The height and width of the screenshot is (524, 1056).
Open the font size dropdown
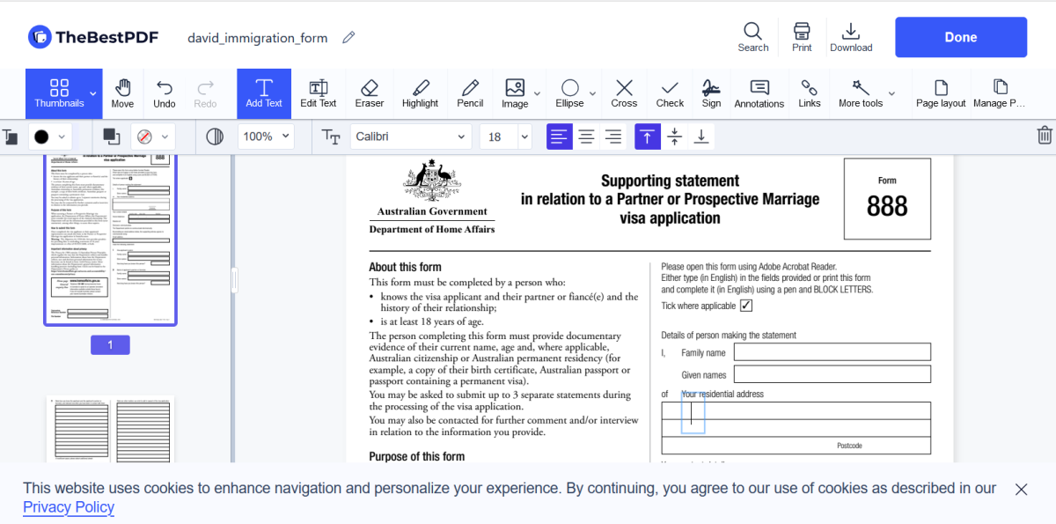click(504, 137)
